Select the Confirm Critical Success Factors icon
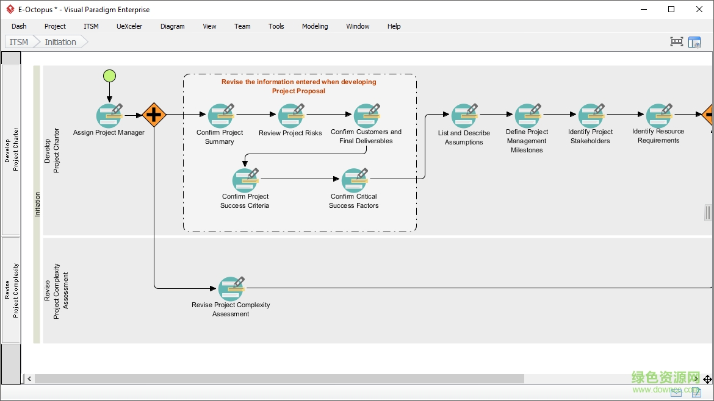This screenshot has width=714, height=401. (354, 180)
